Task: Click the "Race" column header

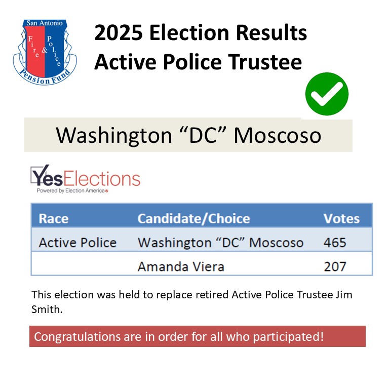Action: 54,219
